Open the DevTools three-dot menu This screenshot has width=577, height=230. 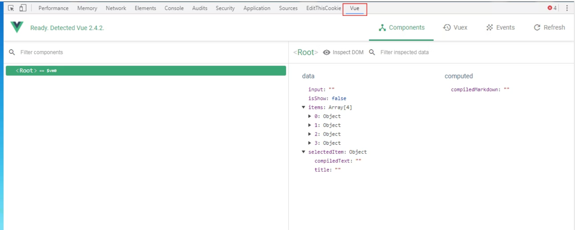[567, 8]
